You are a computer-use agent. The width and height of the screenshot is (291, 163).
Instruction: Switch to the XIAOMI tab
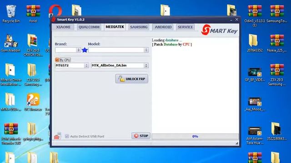click(63, 27)
